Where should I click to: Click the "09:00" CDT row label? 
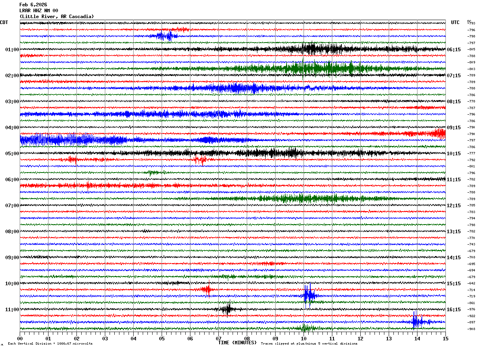(x=12, y=258)
